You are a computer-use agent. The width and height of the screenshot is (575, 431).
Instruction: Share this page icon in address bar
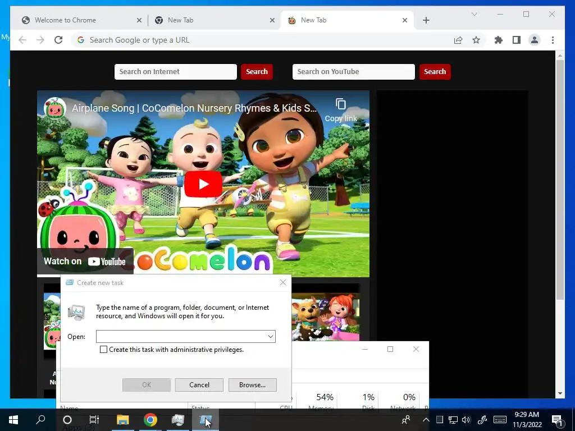click(x=458, y=40)
